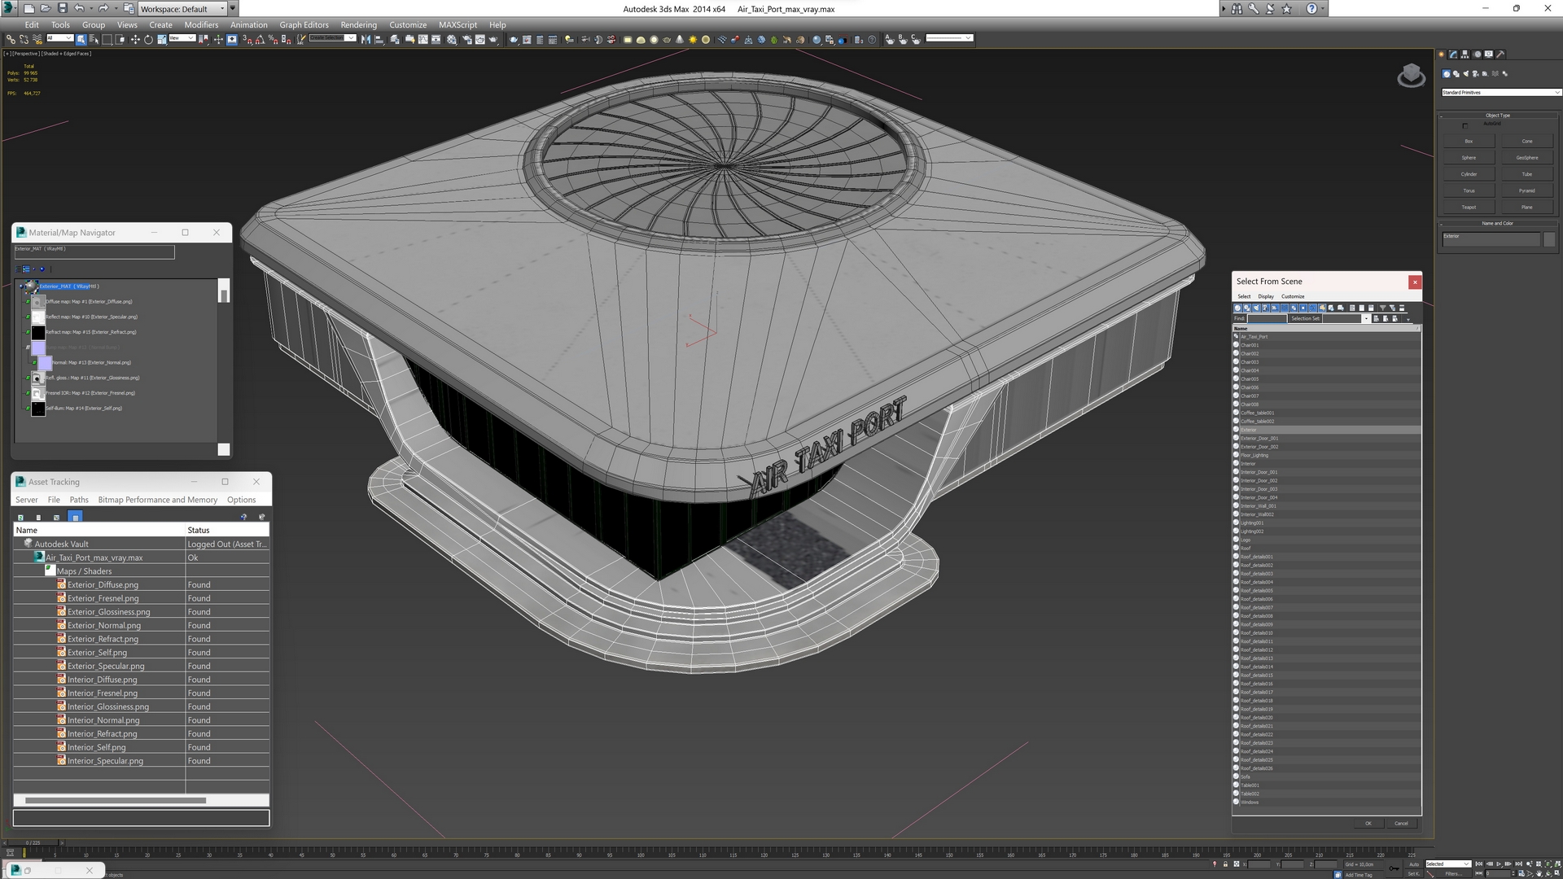Click the object color swatch beside Exterior name
The width and height of the screenshot is (1563, 879).
click(x=1549, y=238)
